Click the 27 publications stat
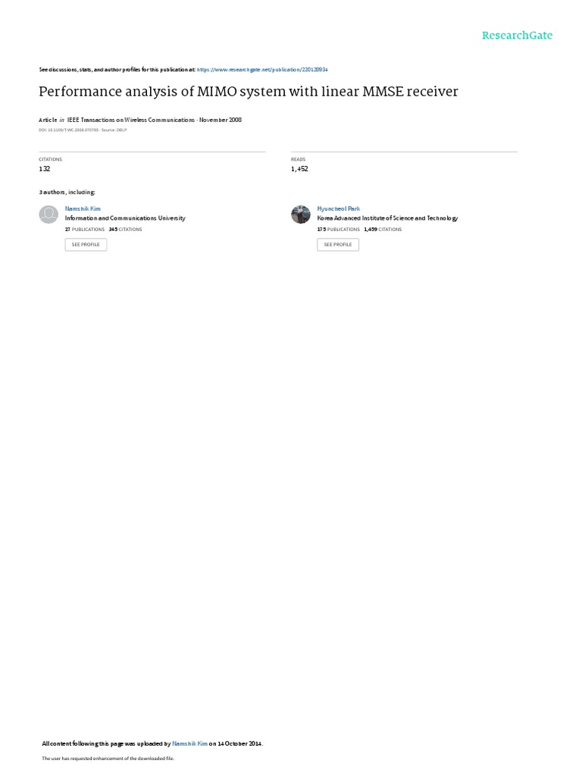This screenshot has width=582, height=776. point(85,230)
